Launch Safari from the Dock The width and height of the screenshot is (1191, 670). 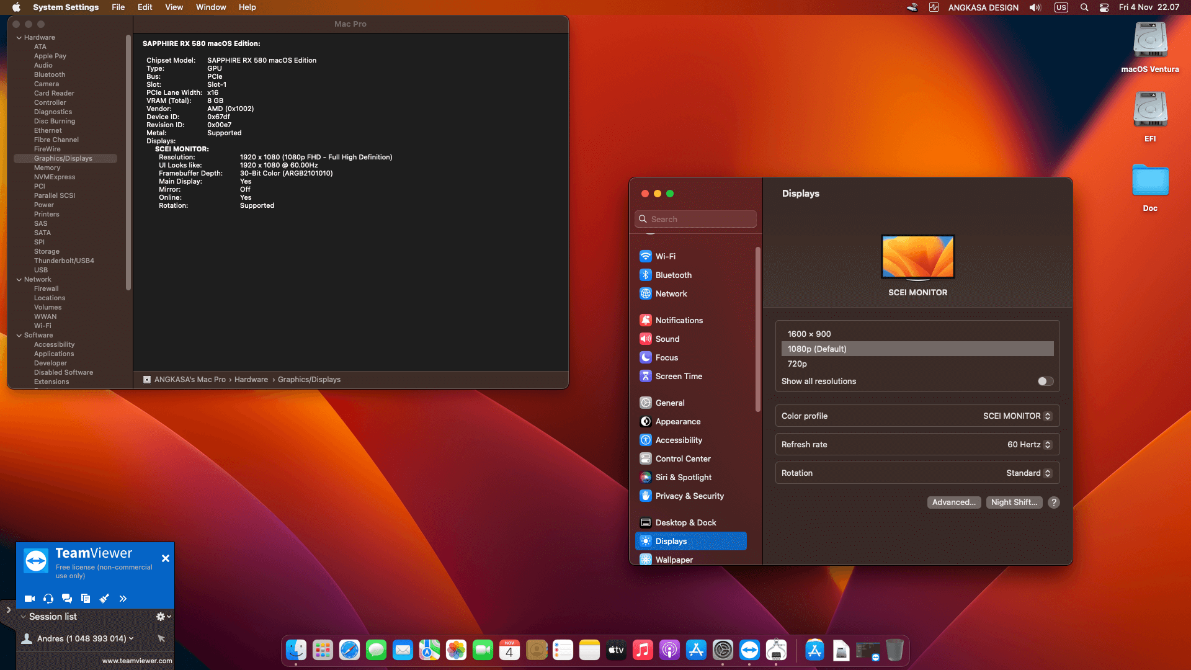349,650
